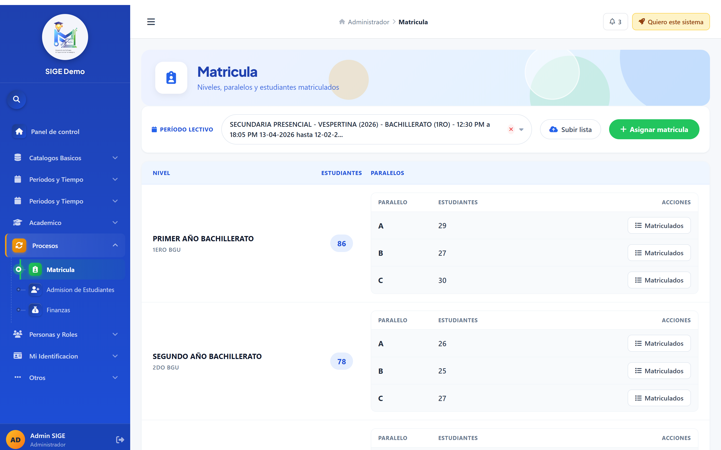
Task: Click the período lectivo selection text
Action: (x=360, y=129)
